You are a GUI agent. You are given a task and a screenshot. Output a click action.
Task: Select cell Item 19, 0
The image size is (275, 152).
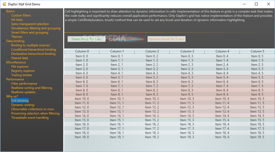coord(82,137)
